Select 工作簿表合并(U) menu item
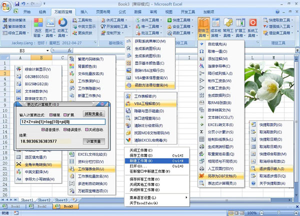 (x=91, y=169)
